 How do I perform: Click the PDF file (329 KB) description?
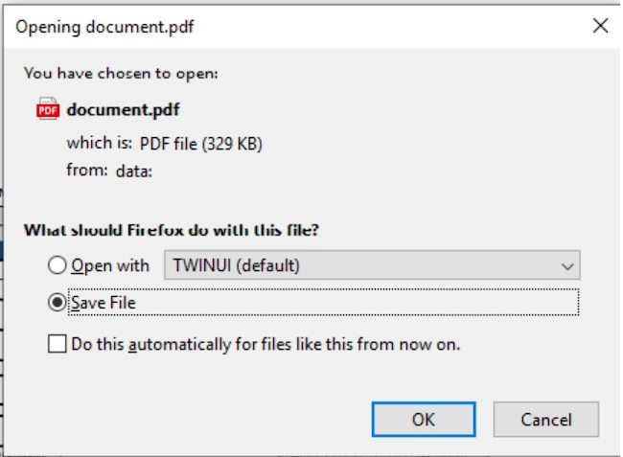200,144
